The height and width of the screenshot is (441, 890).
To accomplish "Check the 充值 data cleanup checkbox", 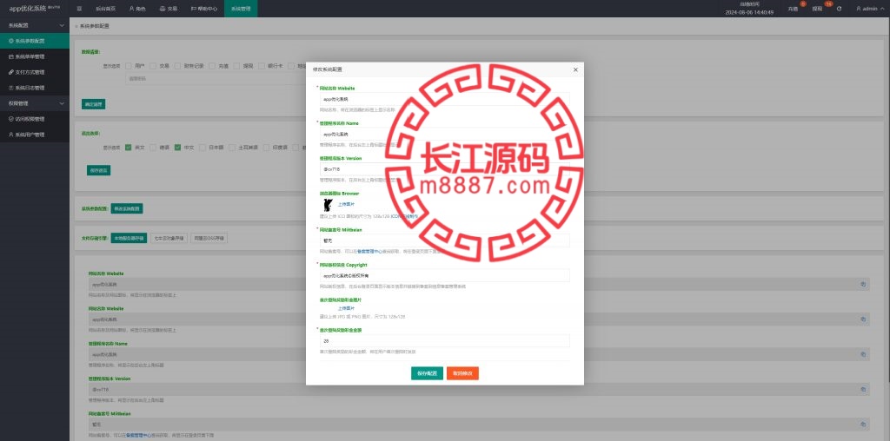I will pos(211,66).
